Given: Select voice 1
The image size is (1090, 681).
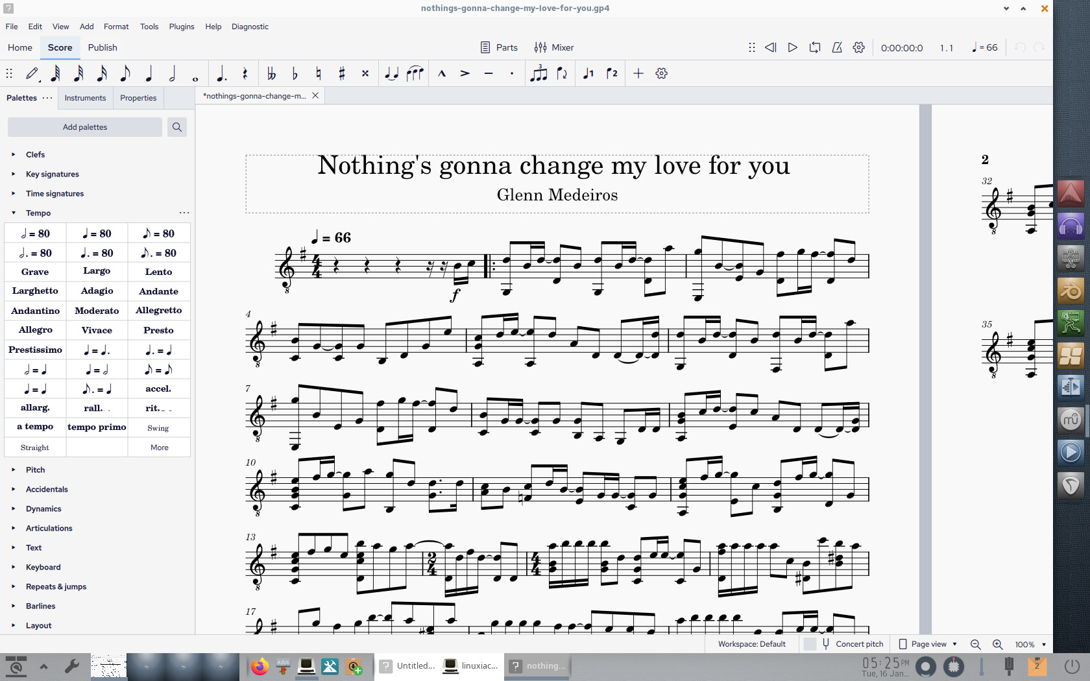Looking at the screenshot, I should (588, 73).
